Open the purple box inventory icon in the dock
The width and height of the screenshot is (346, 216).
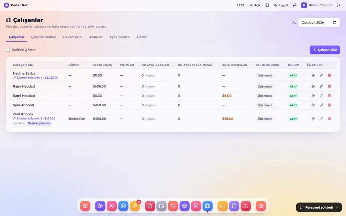185,206
